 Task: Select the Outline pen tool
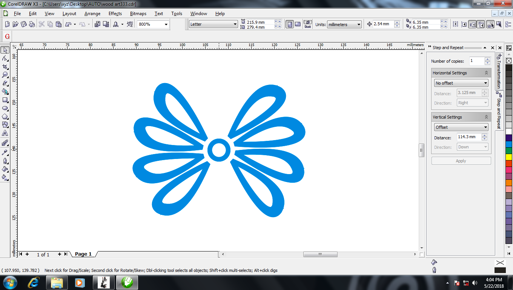coord(5,160)
